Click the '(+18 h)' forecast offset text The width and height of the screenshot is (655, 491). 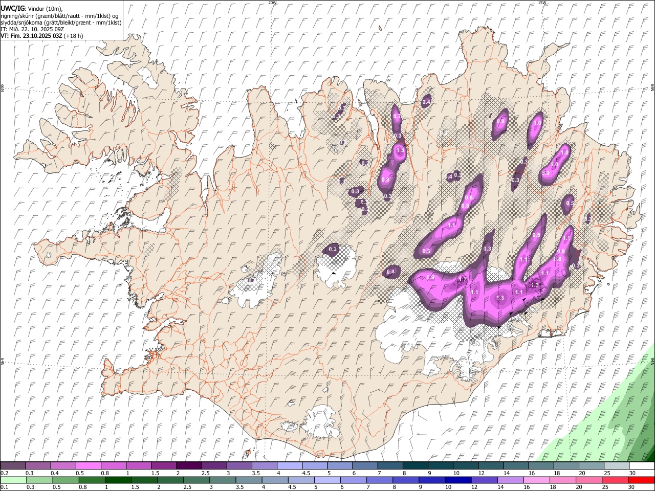tap(74, 36)
